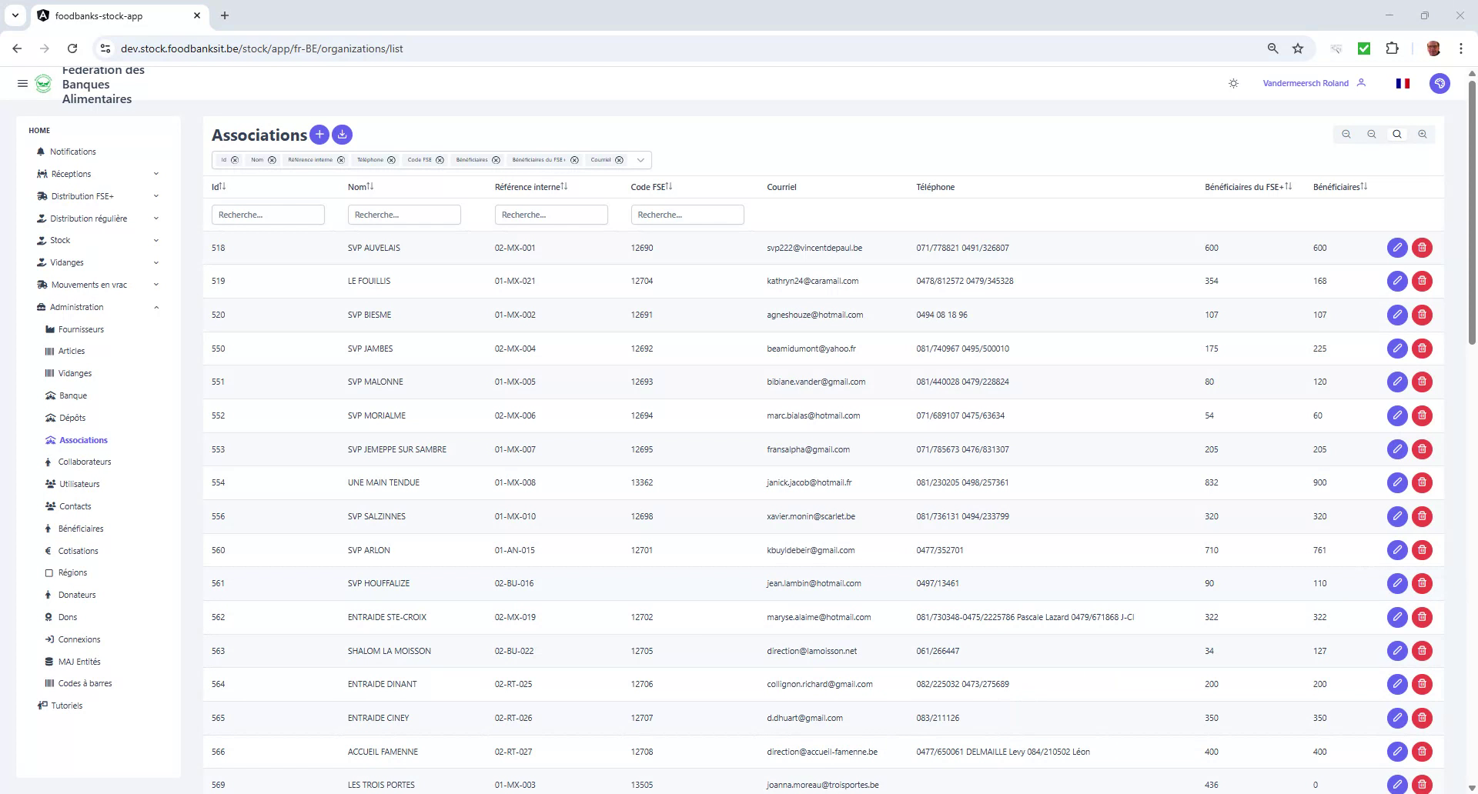Open the sidebar hamburger menu icon
1478x794 pixels.
click(22, 83)
